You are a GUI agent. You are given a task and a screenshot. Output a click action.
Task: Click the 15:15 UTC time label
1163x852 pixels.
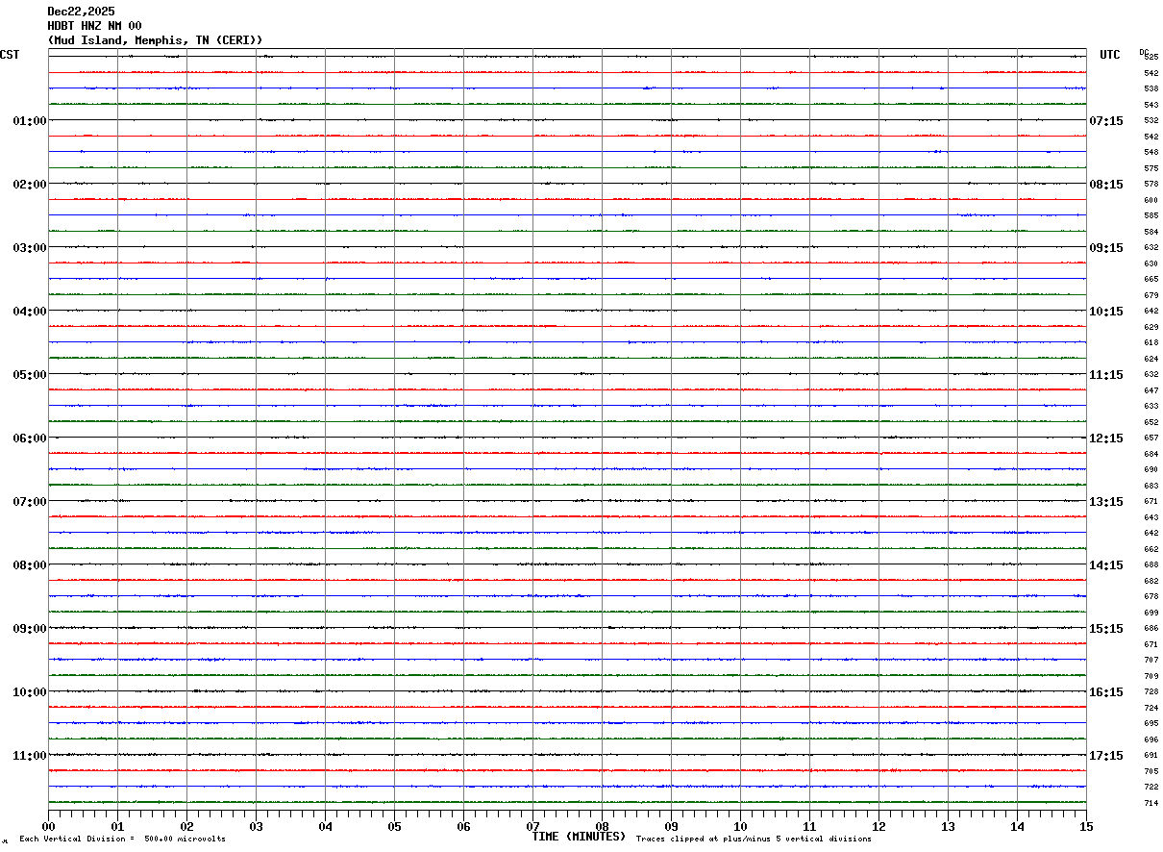point(1106,629)
